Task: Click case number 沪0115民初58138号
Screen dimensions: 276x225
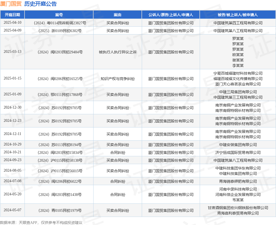Action: 60,160
